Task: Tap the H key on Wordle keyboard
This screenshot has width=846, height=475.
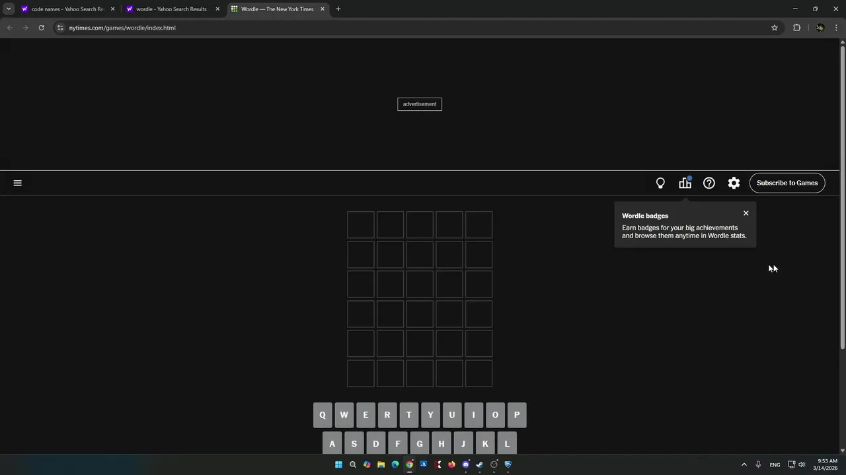Action: (442, 443)
